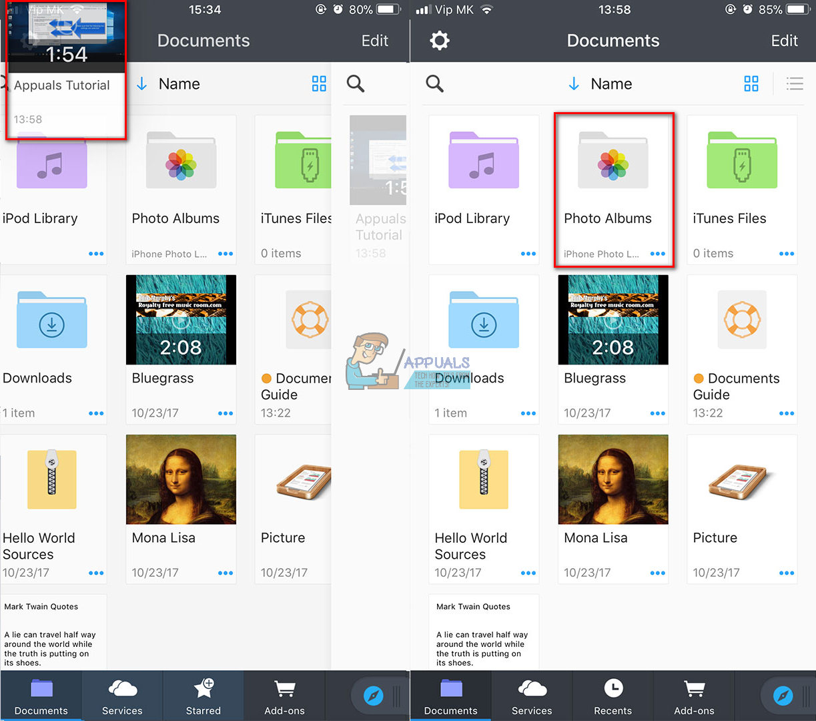This screenshot has width=816, height=721.
Task: Open browser compass on left screen
Action: [x=373, y=696]
